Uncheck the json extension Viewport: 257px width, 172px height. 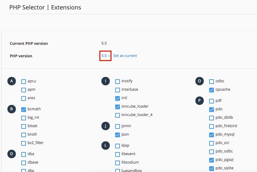tap(118, 135)
